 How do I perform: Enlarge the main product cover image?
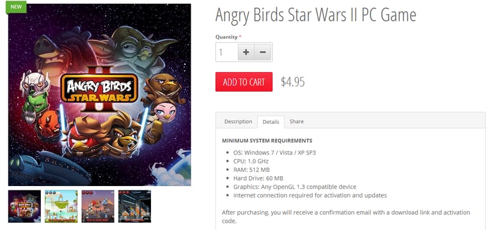pyautogui.click(x=100, y=95)
